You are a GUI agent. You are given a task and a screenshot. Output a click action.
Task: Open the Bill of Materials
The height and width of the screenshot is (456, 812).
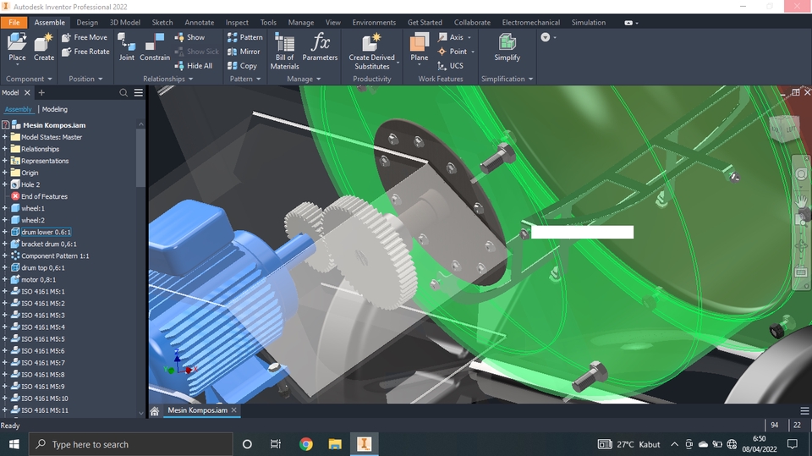[x=284, y=51]
